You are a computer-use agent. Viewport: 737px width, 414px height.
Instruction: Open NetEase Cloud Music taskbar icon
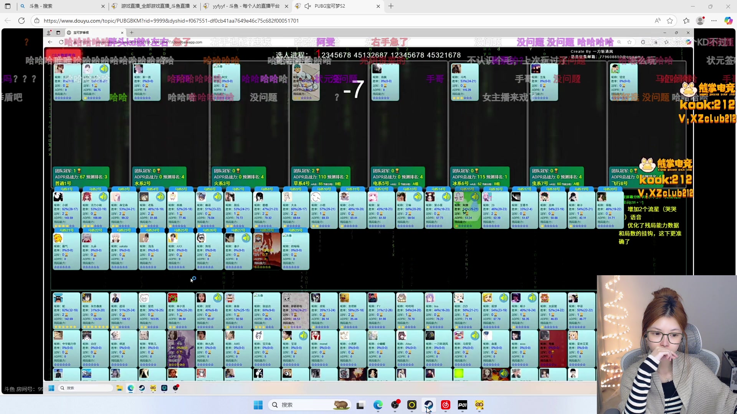446,405
